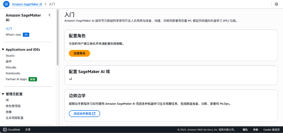Click the 29 badge beside What's new
This screenshot has height=133, width=283.
pyautogui.click(x=26, y=35)
